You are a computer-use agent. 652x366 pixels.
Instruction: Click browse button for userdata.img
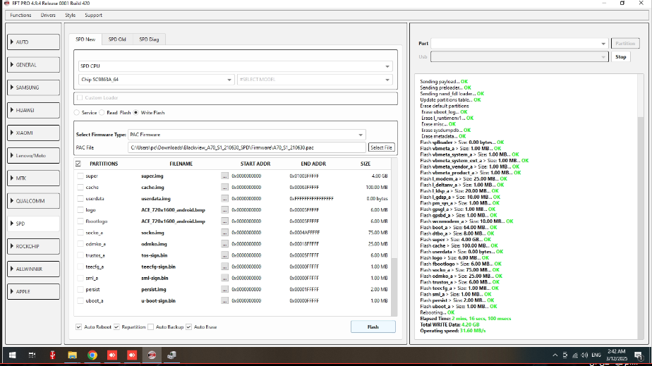(x=224, y=199)
